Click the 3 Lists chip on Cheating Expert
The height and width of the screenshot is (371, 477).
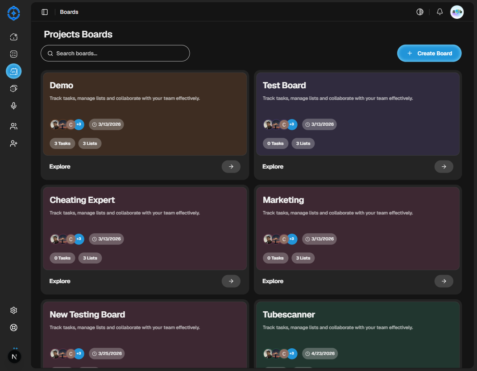[x=90, y=258]
